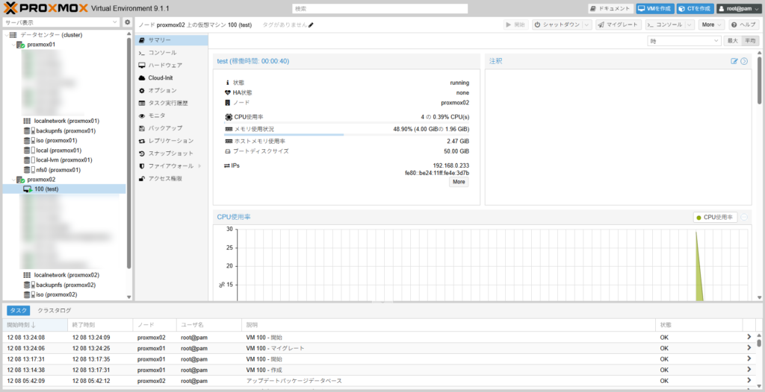Screen dimensions: 765x392
Task: Open the time range 時 dropdown
Action: coord(684,41)
